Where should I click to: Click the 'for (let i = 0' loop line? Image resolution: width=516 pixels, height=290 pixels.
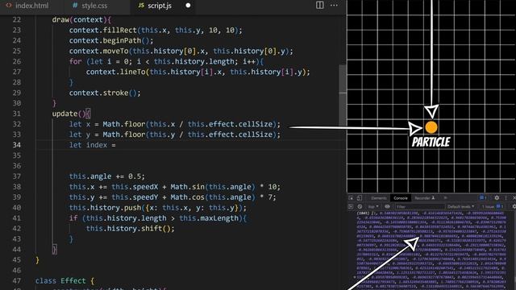[x=166, y=61]
